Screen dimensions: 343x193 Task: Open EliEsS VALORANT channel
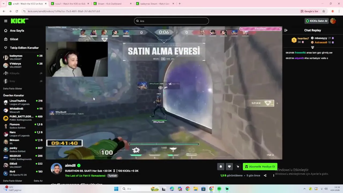23,165
